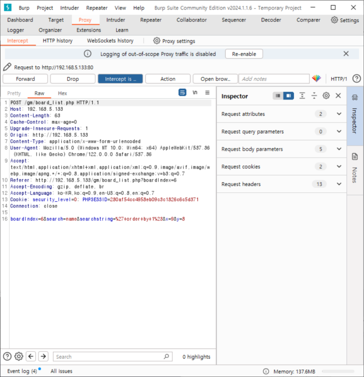The image size is (364, 377).
Task: Switch to HTTP history sub-tab
Action: tap(57, 41)
